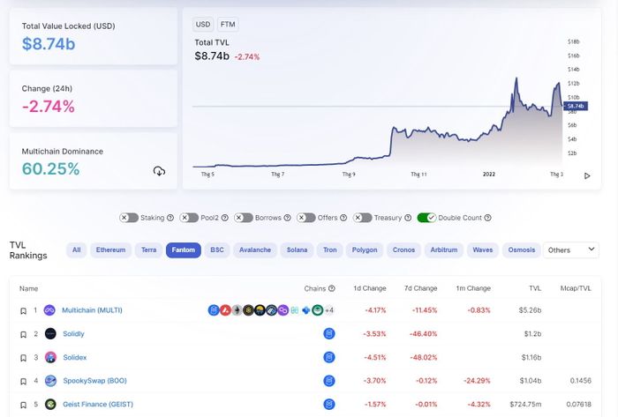Select the Solana chain tab

point(297,250)
